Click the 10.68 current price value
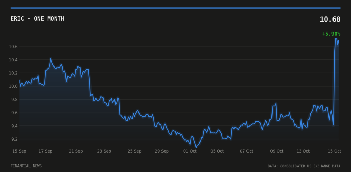351x172 pixels. [x=330, y=19]
